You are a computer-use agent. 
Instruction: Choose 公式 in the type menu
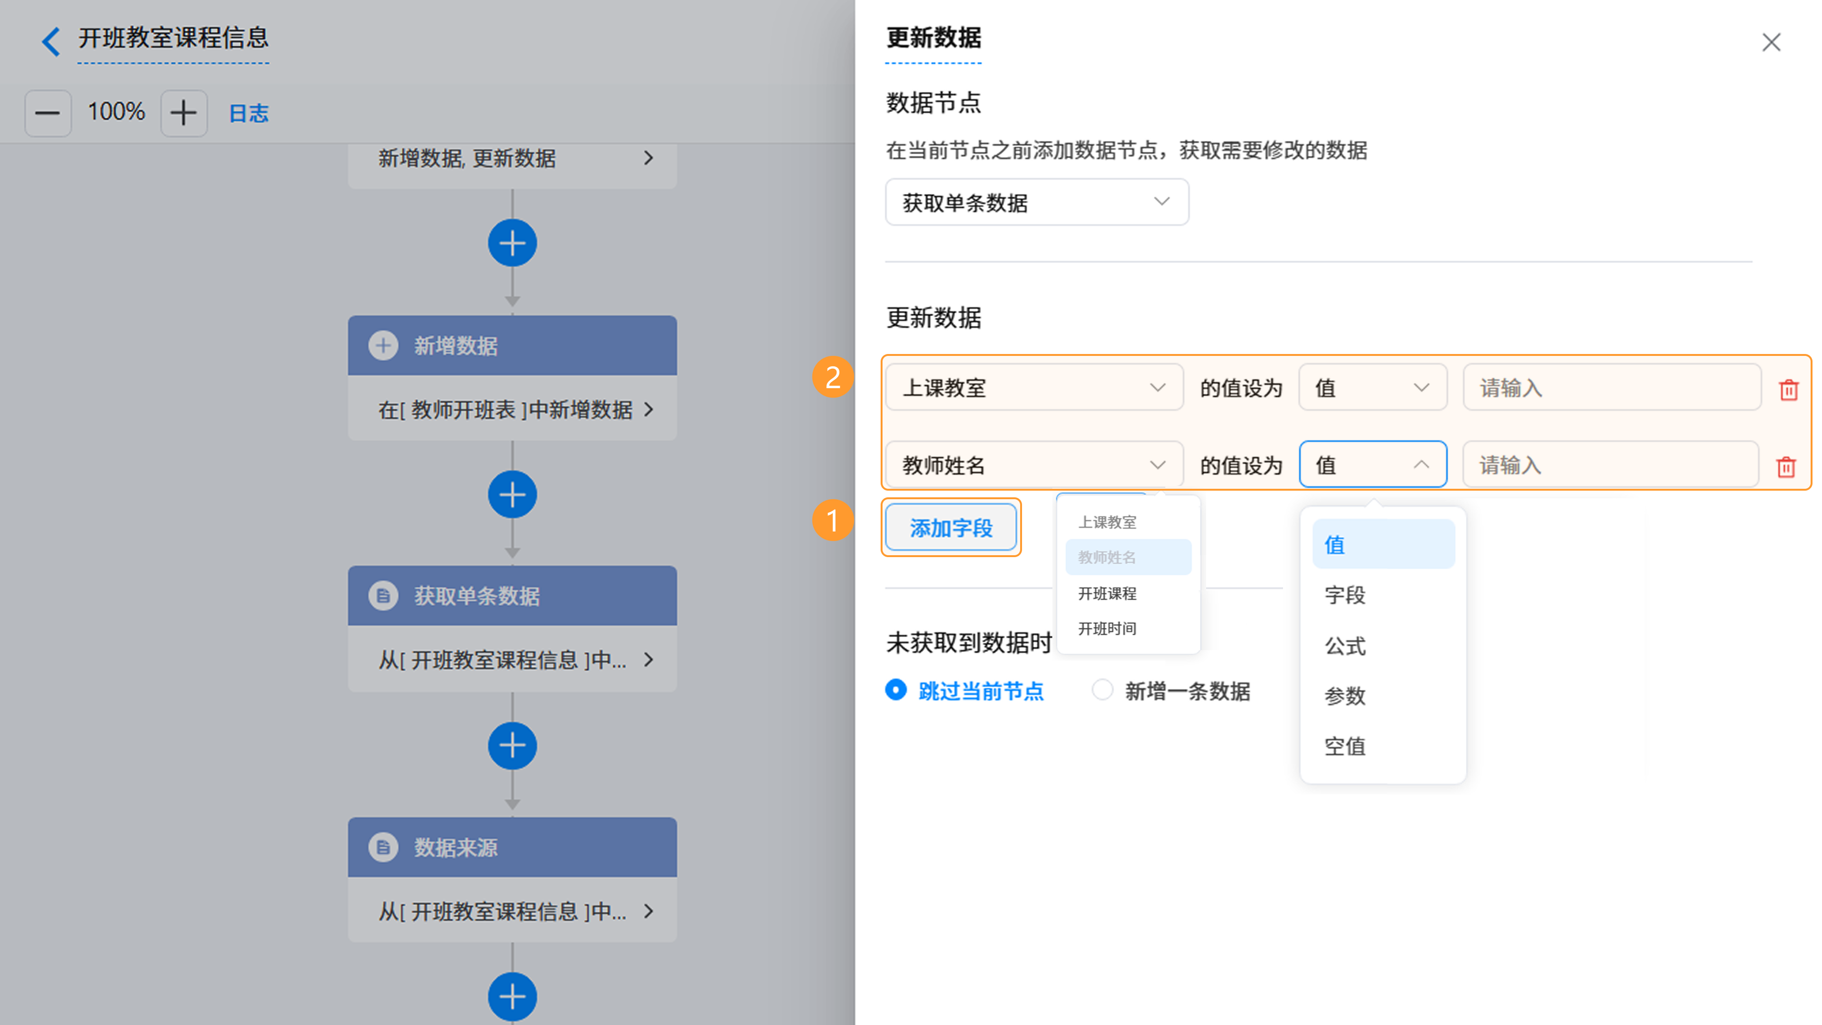point(1384,645)
